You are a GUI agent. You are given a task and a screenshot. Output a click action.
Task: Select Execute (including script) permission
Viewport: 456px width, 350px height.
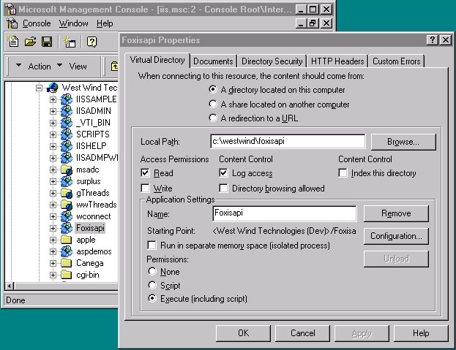click(x=152, y=298)
